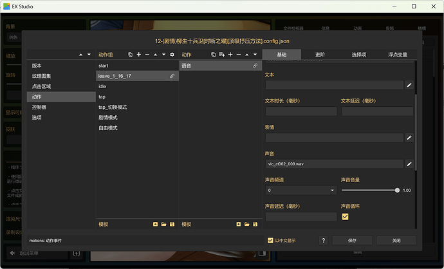Click the 文本时长（毫秒）input field

pyautogui.click(x=301, y=111)
